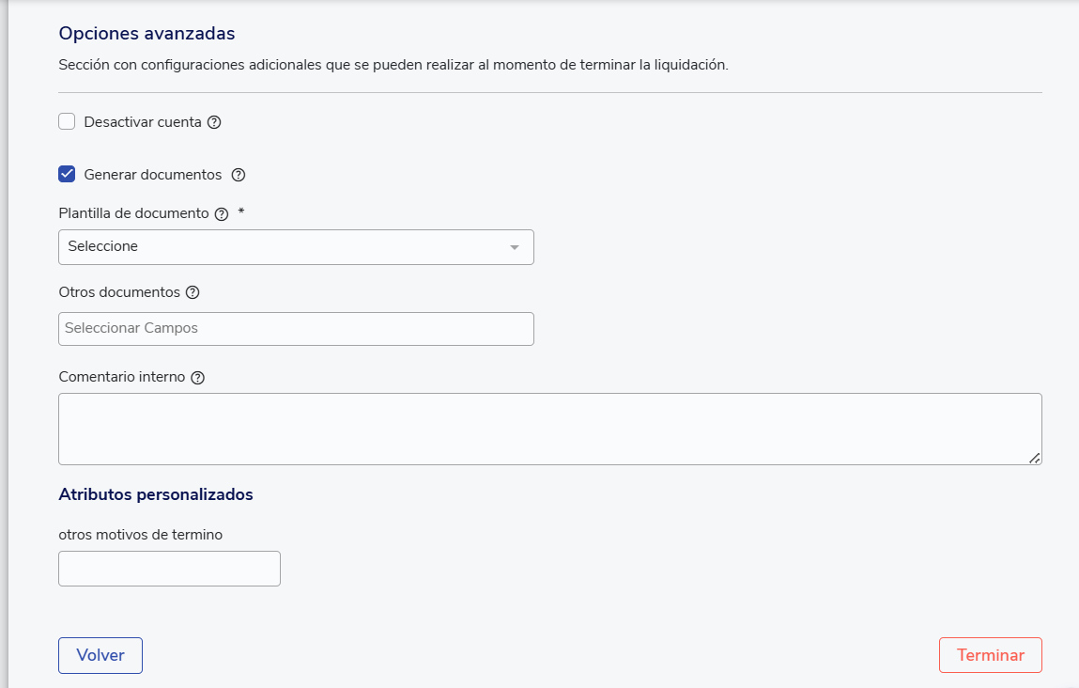Click the help icon beside Comentario interno
This screenshot has height=688, width=1079.
coord(197,378)
